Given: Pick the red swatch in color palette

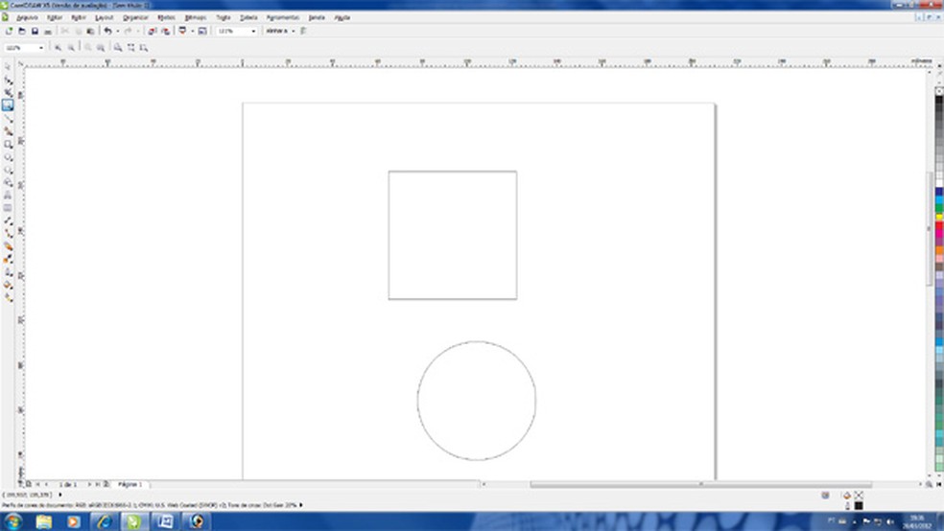Looking at the screenshot, I should pyautogui.click(x=939, y=226).
